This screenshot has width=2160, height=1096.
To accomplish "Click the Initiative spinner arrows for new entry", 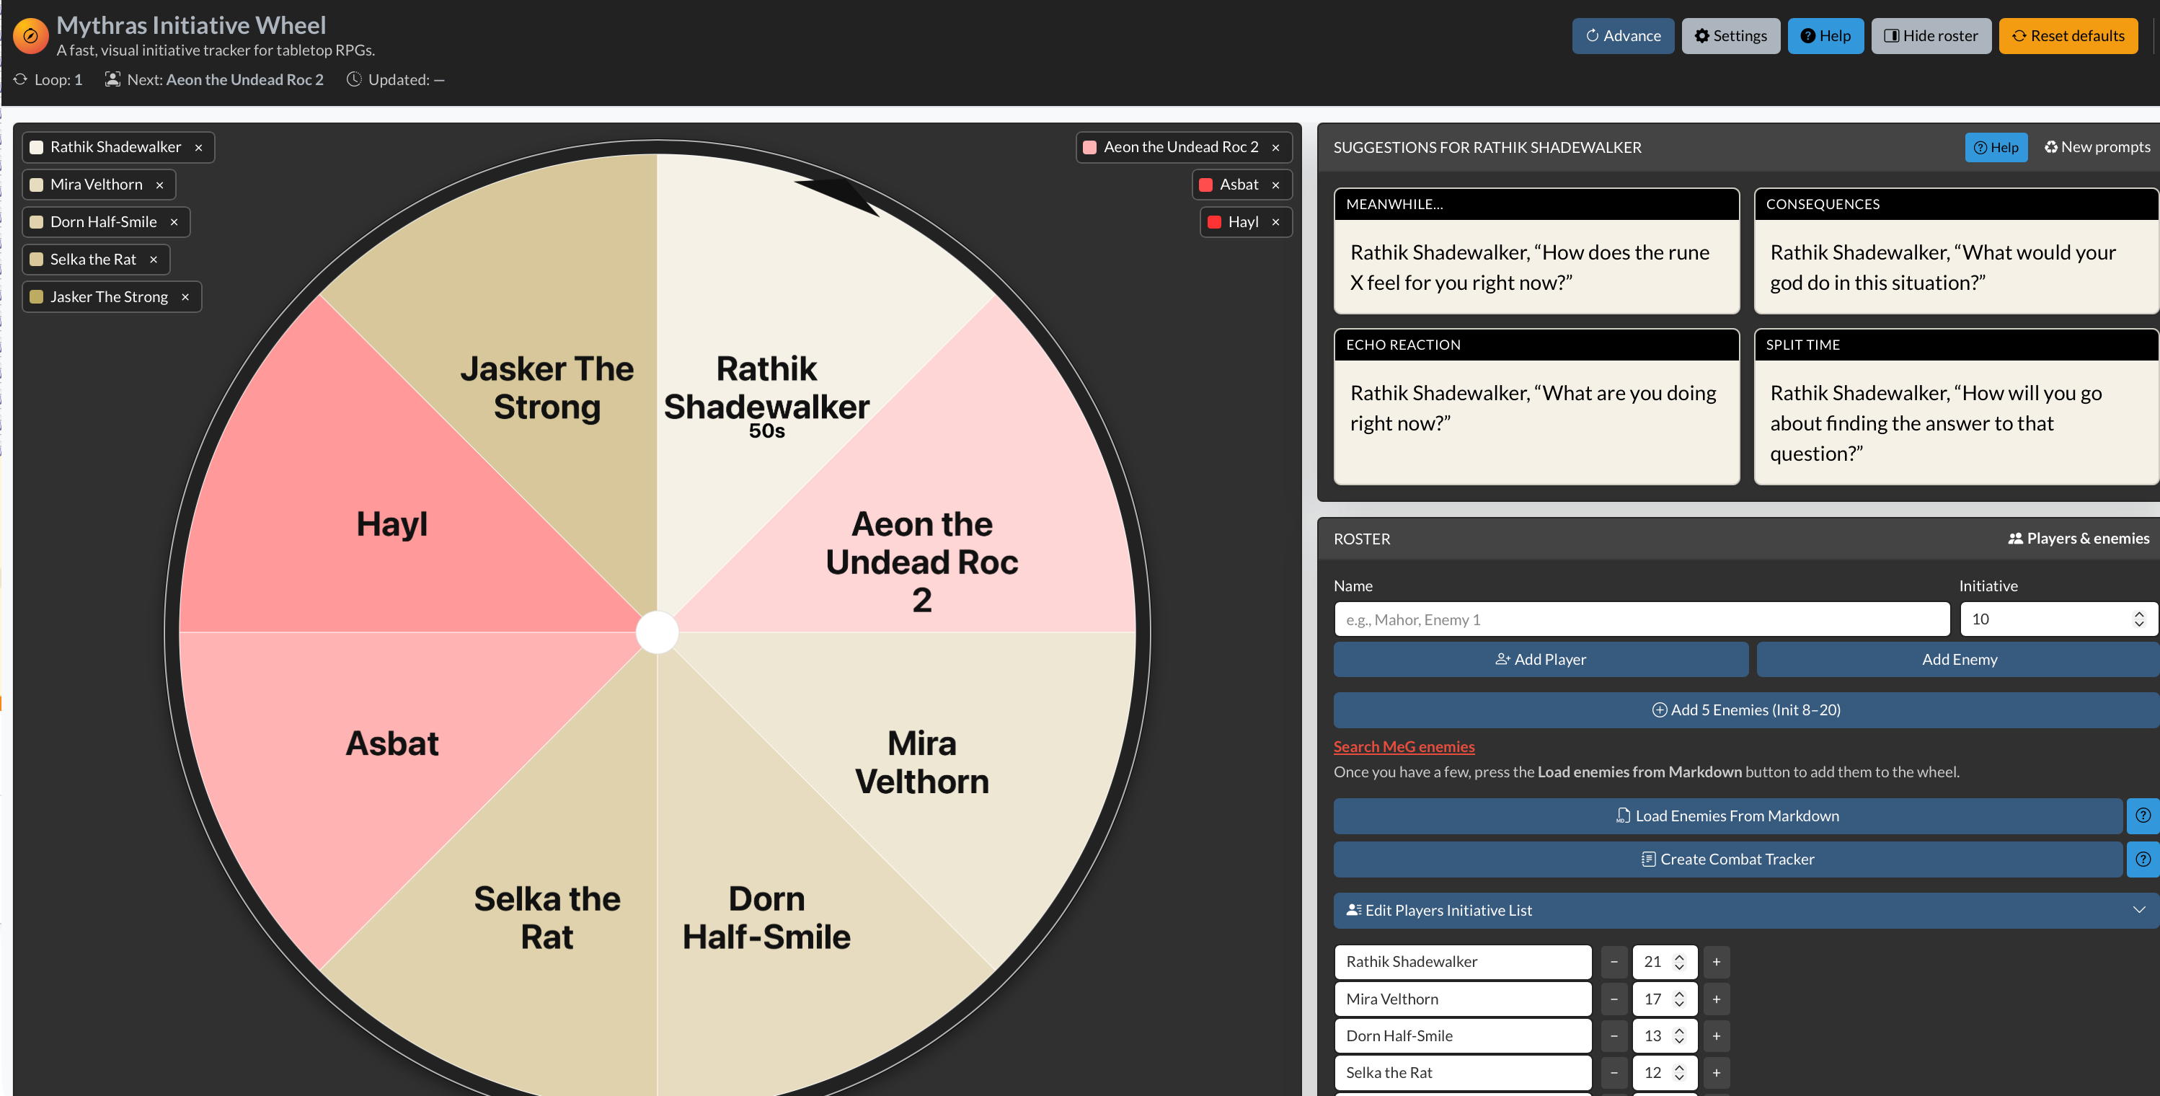I will 2138,619.
